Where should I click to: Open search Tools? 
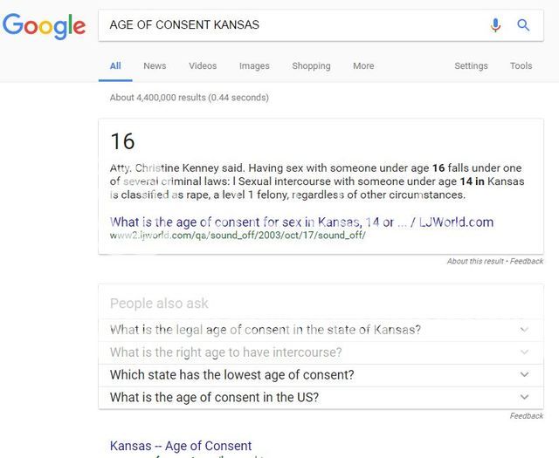(521, 66)
